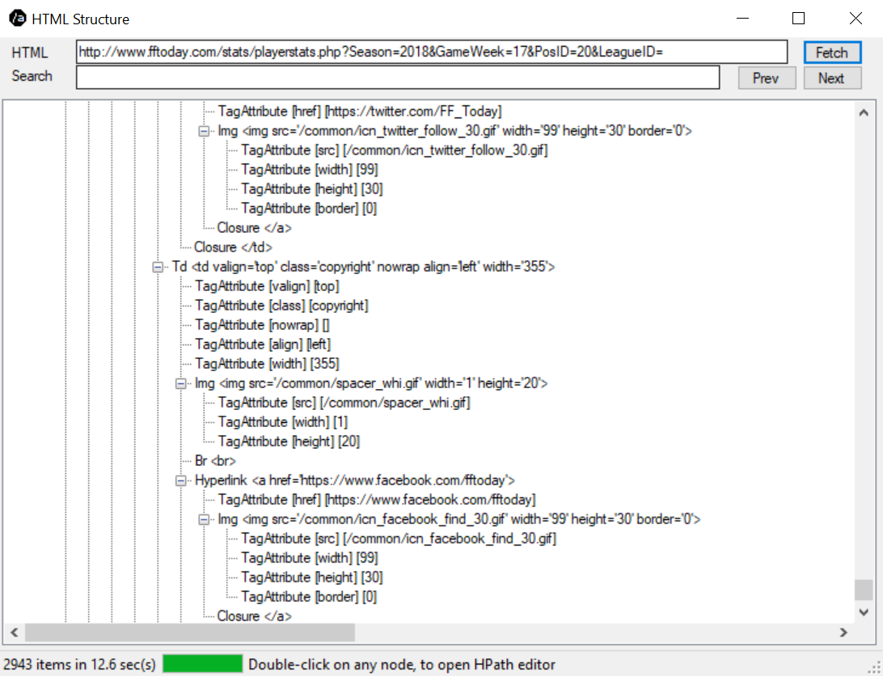Select TagAttribute [border] [0] under facebook image

coord(309,597)
